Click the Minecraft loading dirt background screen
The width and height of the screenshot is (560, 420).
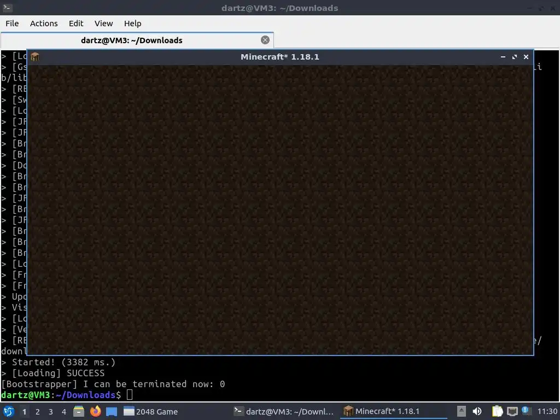(x=281, y=209)
